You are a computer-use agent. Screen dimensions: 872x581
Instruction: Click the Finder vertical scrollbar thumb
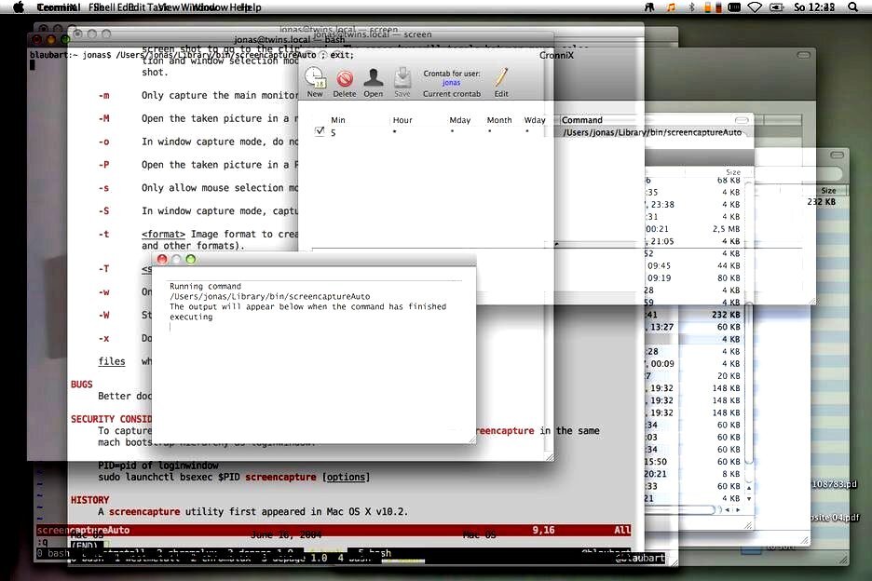coord(748,384)
